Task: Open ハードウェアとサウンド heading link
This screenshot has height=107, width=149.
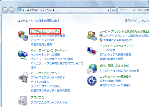Action: click(x=45, y=73)
